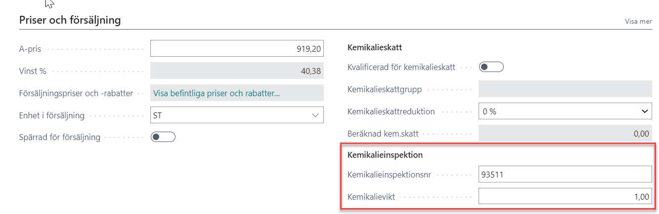The height and width of the screenshot is (214, 659).
Task: Toggle Spärrad för försäljning switch
Action: [163, 137]
